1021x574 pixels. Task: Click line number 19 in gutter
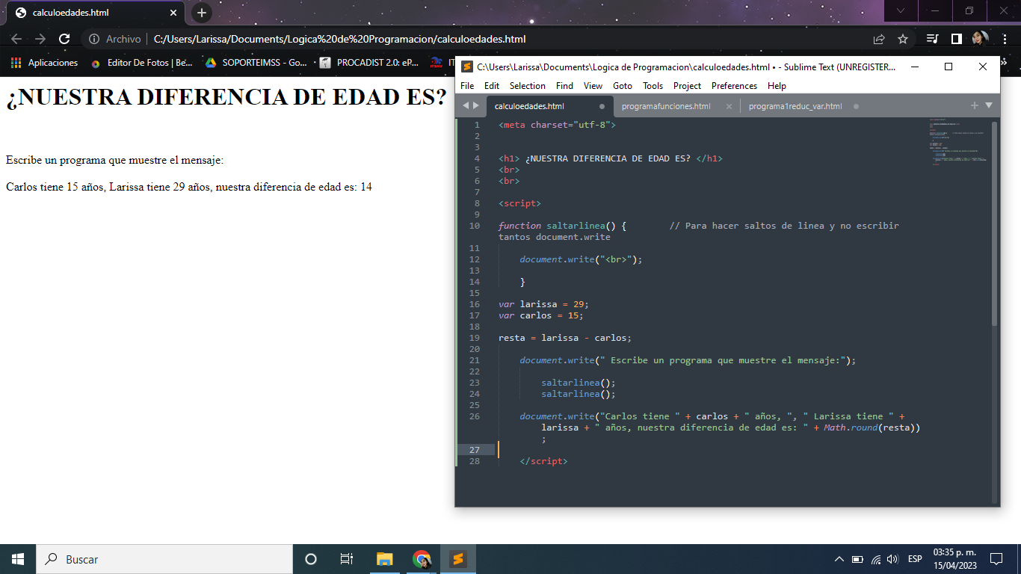tap(475, 338)
